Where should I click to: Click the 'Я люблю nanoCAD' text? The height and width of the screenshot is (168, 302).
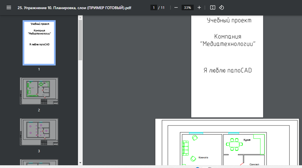[228, 70]
